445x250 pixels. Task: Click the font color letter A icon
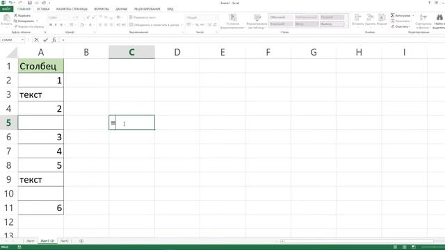90,25
